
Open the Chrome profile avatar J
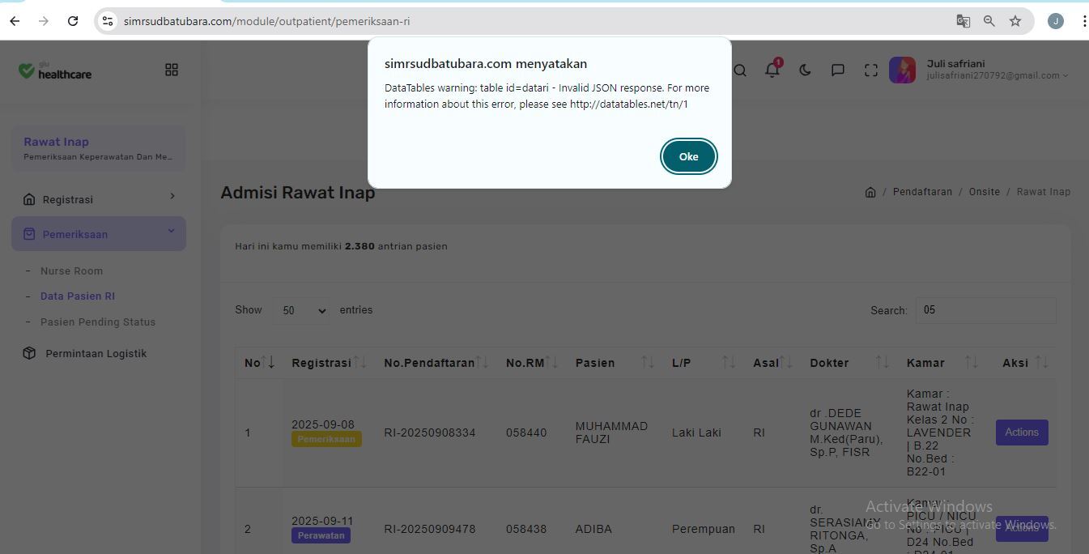(x=1055, y=21)
